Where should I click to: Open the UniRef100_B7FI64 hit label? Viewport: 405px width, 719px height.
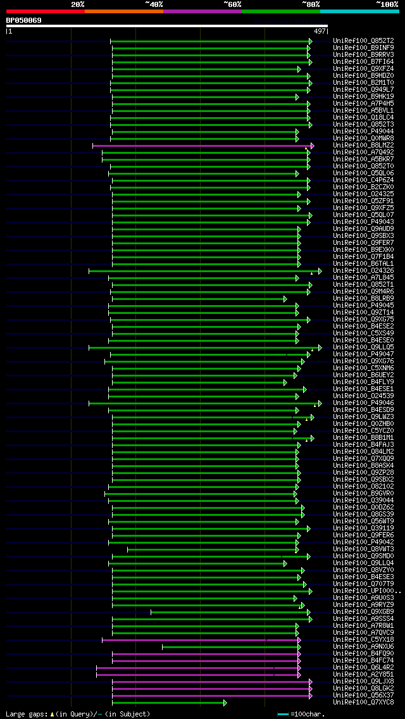point(363,62)
